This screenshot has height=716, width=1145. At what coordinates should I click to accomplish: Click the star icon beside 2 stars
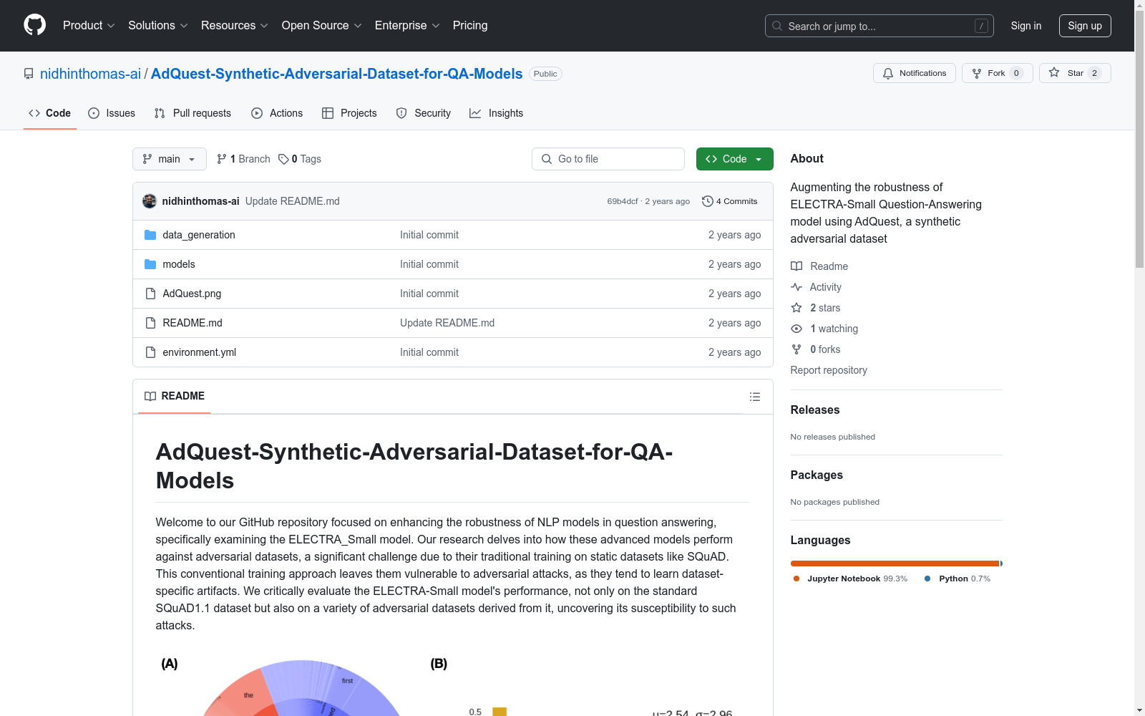[796, 308]
